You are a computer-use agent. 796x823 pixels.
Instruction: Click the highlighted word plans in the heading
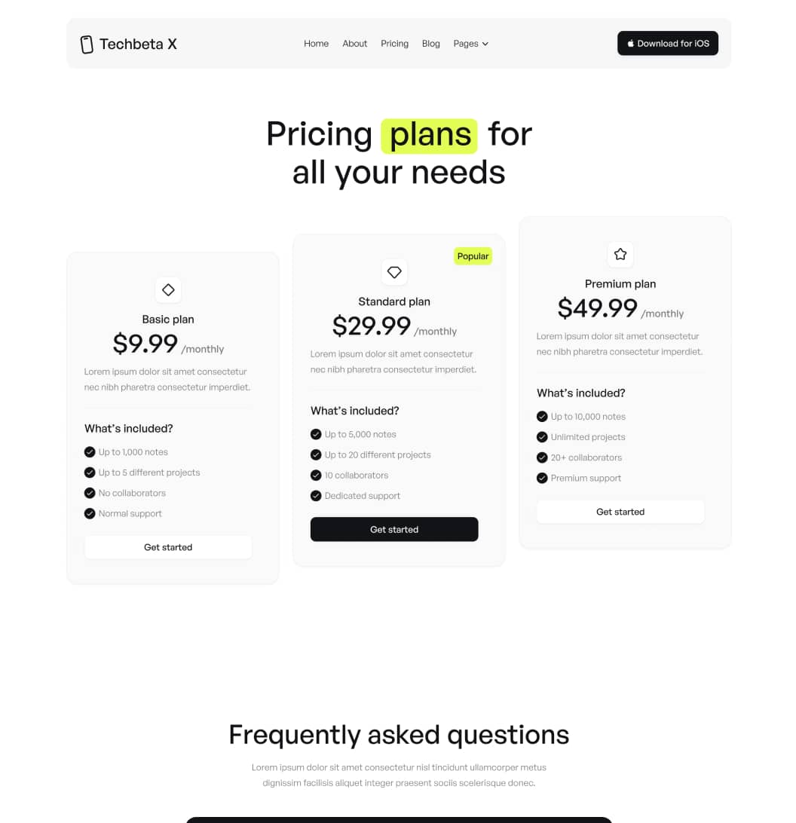(x=428, y=134)
